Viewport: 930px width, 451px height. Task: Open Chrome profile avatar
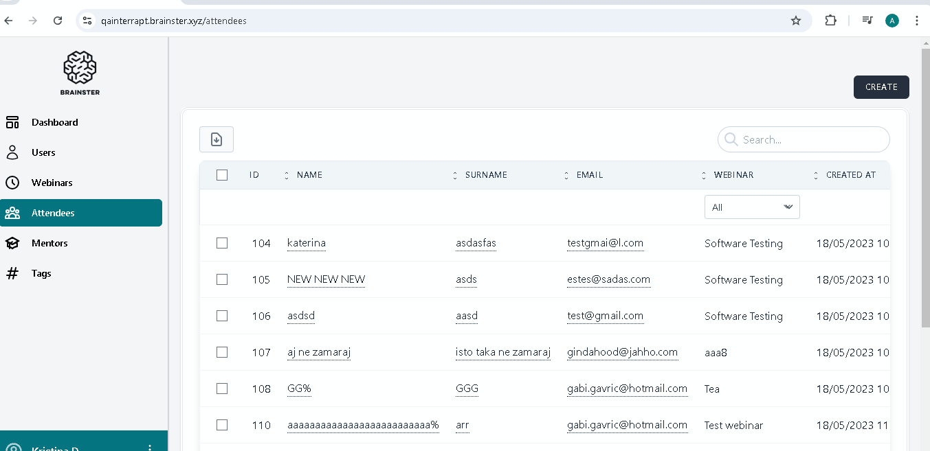(892, 21)
